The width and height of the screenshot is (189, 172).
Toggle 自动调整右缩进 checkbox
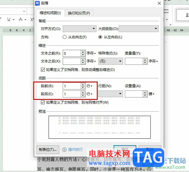pyautogui.click(x=43, y=70)
